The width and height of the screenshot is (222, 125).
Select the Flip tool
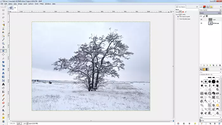click(3, 77)
